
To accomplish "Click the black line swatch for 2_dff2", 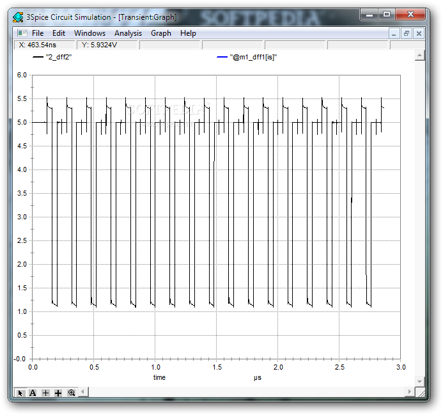I will [x=38, y=57].
